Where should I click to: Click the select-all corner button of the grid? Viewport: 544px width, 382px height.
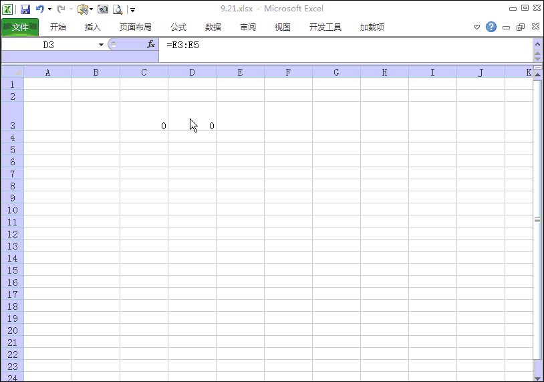point(12,72)
